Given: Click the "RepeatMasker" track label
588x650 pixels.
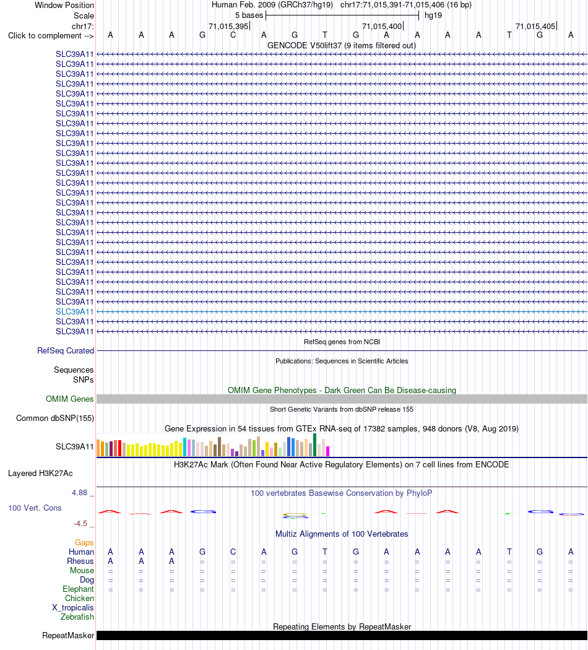Looking at the screenshot, I should click(68, 636).
